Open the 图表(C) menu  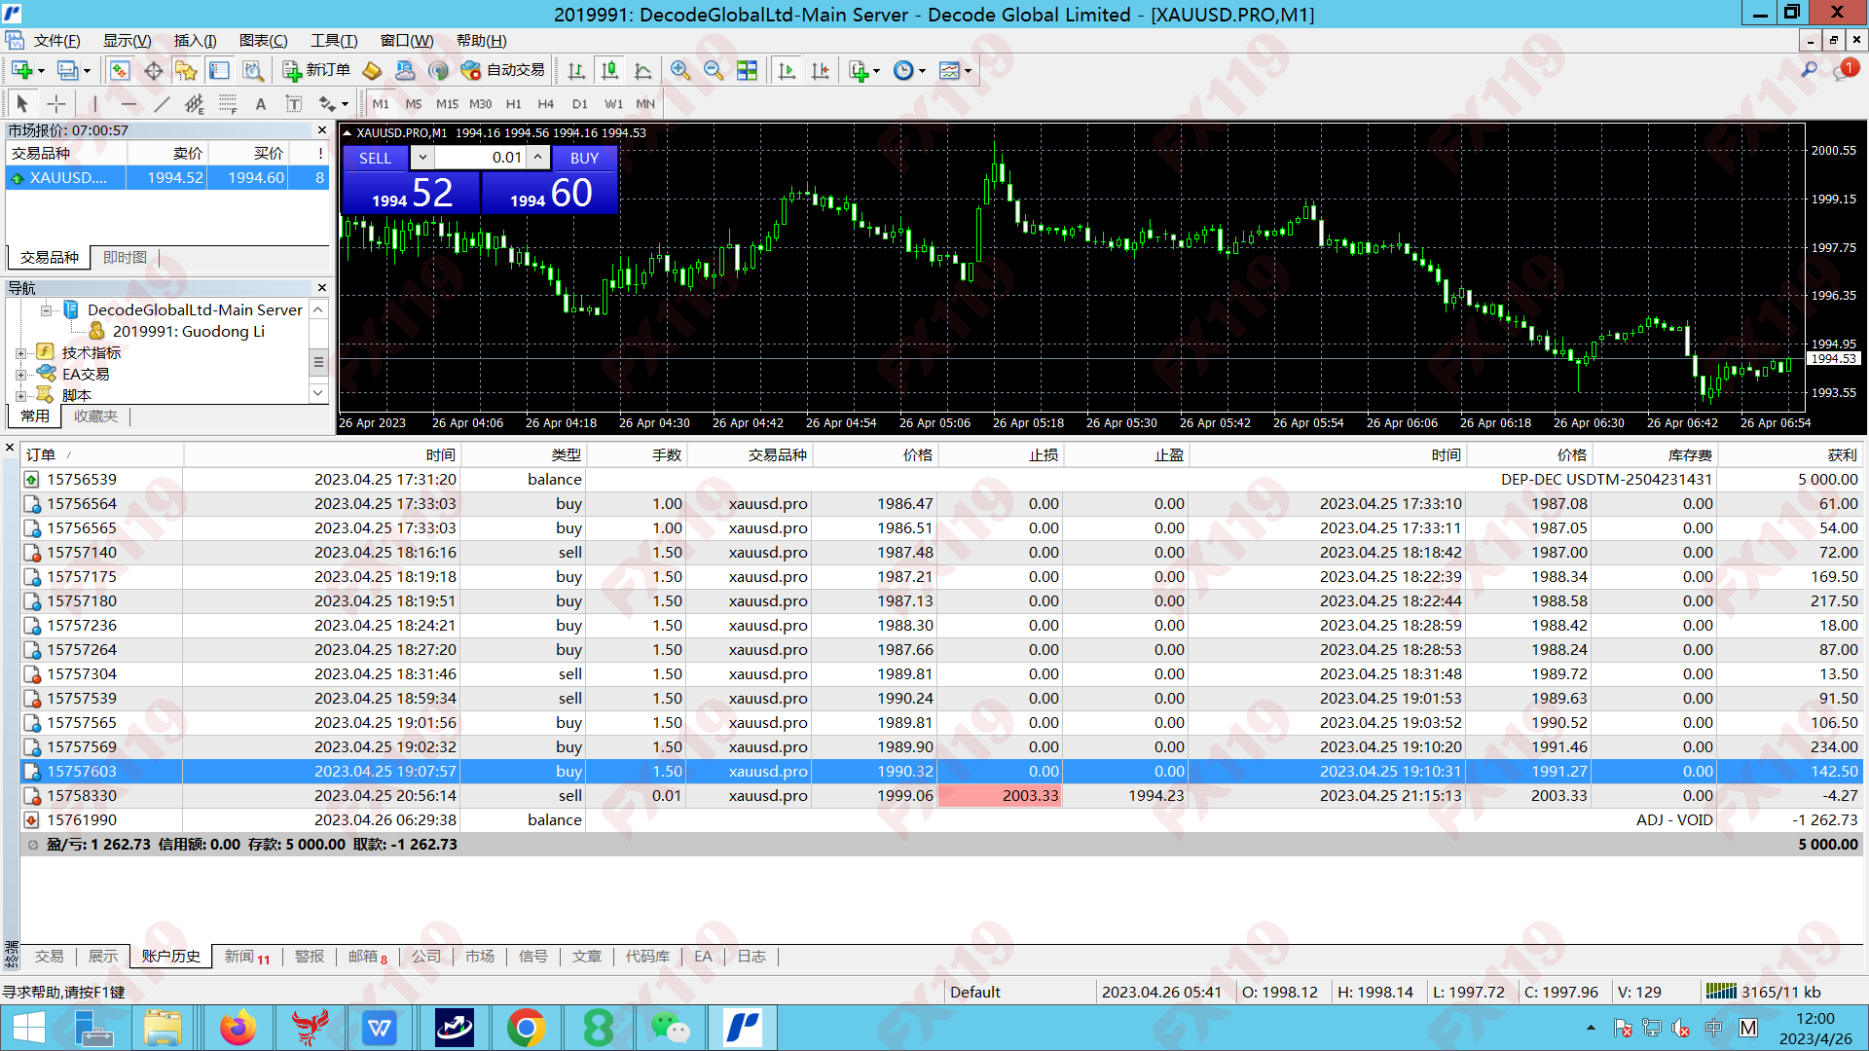click(263, 41)
